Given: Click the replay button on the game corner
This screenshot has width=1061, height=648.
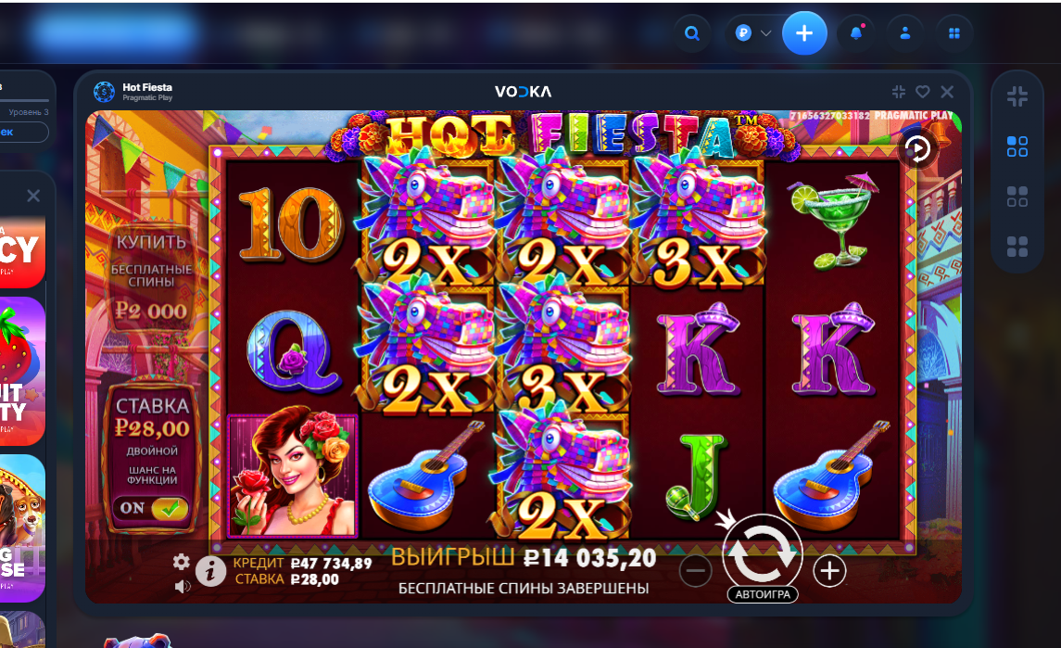Looking at the screenshot, I should (917, 149).
